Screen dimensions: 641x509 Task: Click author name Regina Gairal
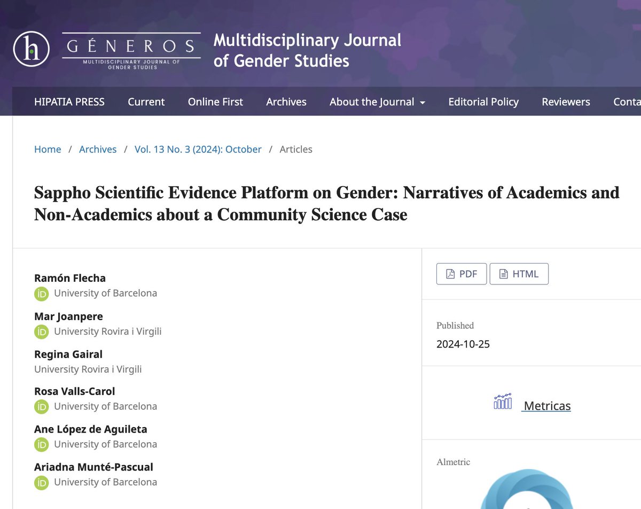pyautogui.click(x=68, y=354)
